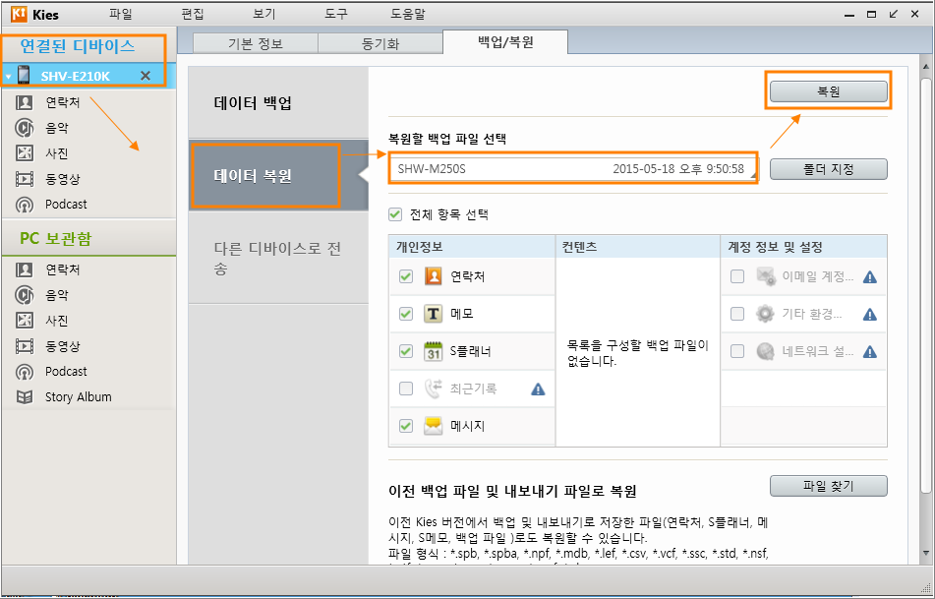Click the 파일 찾기 button
This screenshot has height=599, width=935.
point(828,486)
